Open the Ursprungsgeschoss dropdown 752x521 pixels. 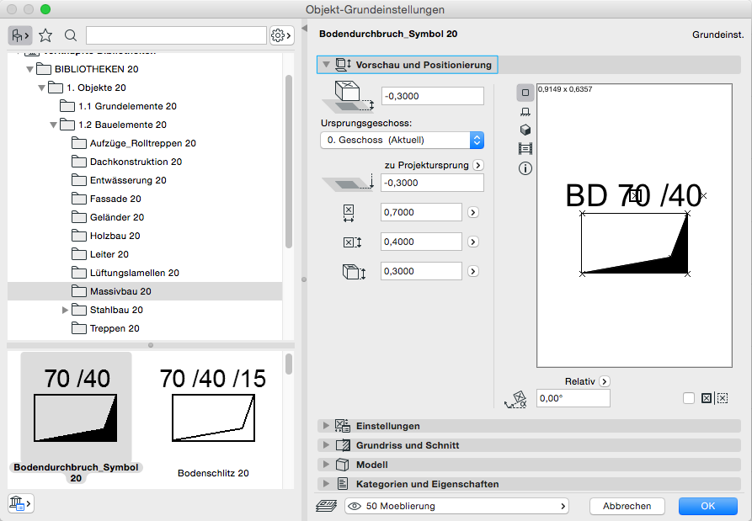point(402,140)
